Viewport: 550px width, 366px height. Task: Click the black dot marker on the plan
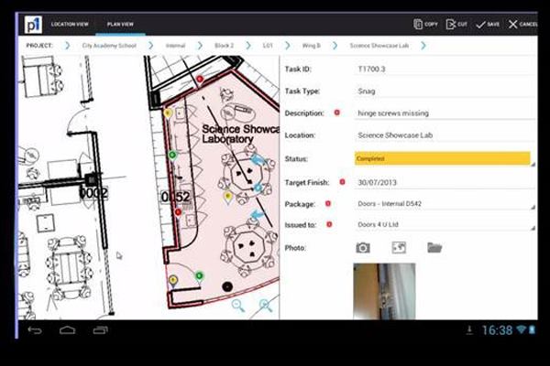(x=227, y=286)
